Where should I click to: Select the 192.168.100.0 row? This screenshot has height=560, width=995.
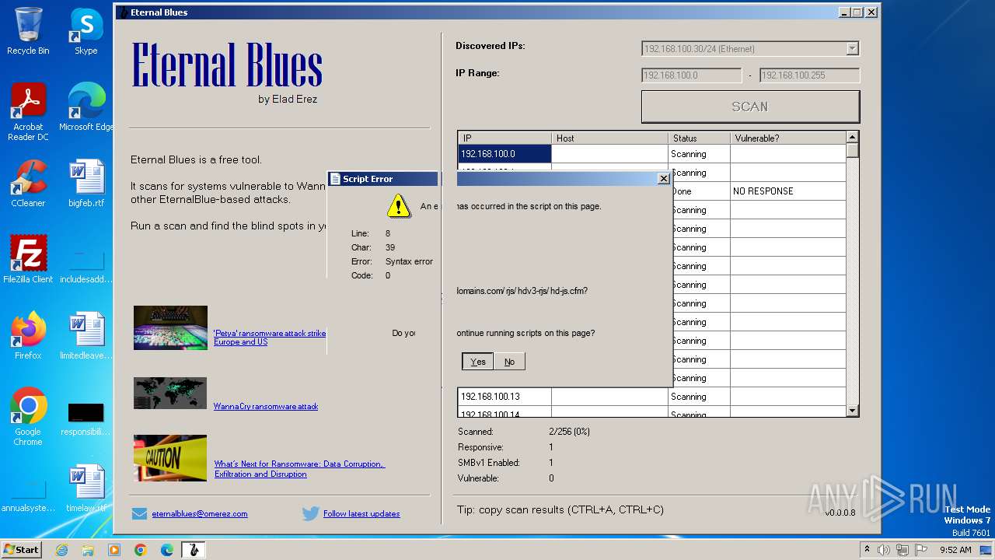[651, 154]
